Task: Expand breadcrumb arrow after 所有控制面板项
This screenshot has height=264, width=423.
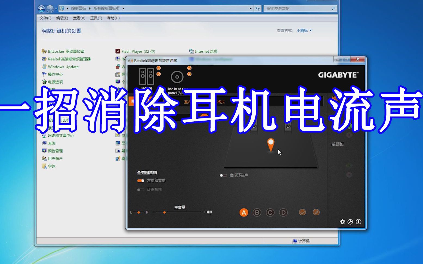Action: point(123,8)
